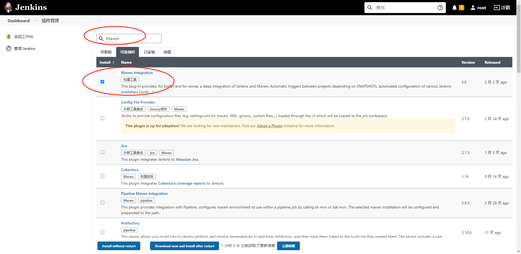Click the 立即获取 button

click(288, 246)
